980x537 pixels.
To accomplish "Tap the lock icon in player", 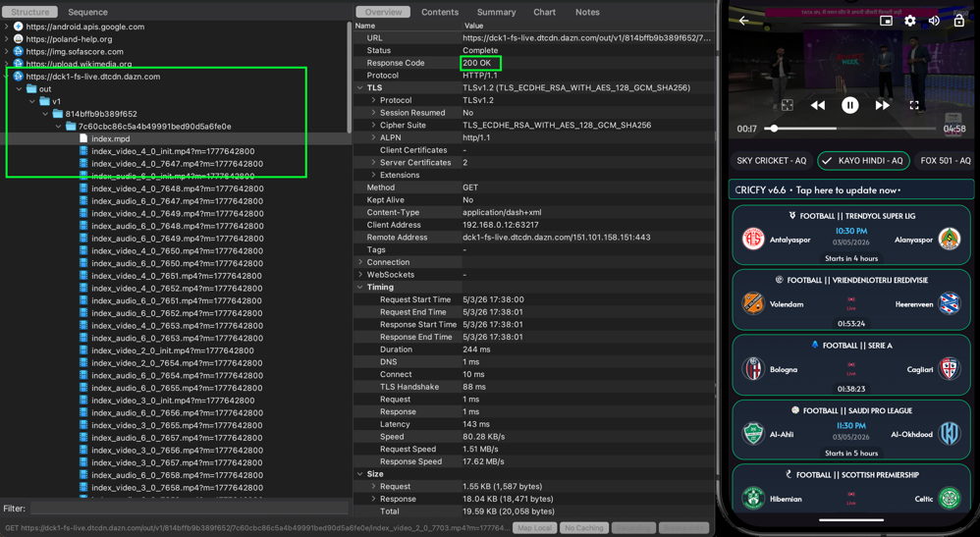I will coord(958,20).
